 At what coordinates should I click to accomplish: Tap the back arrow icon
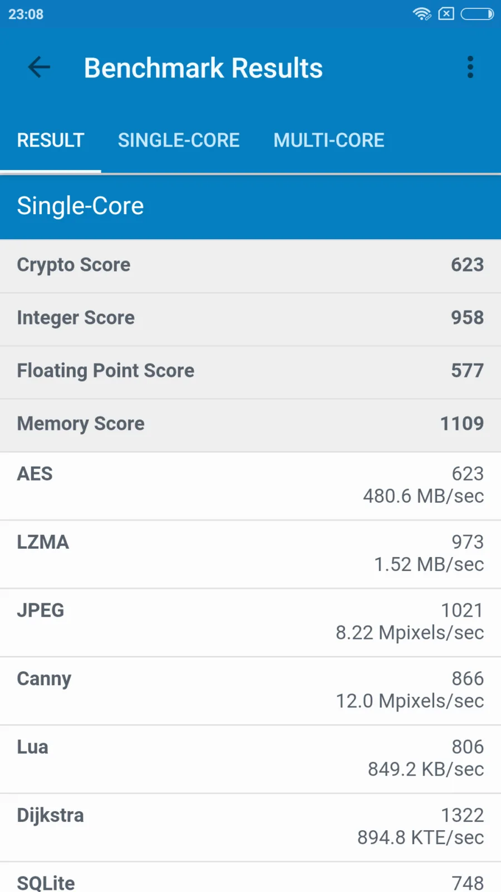tap(39, 67)
